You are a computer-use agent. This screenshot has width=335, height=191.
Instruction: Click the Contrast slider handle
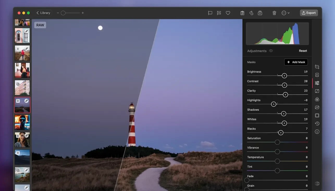point(284,85)
